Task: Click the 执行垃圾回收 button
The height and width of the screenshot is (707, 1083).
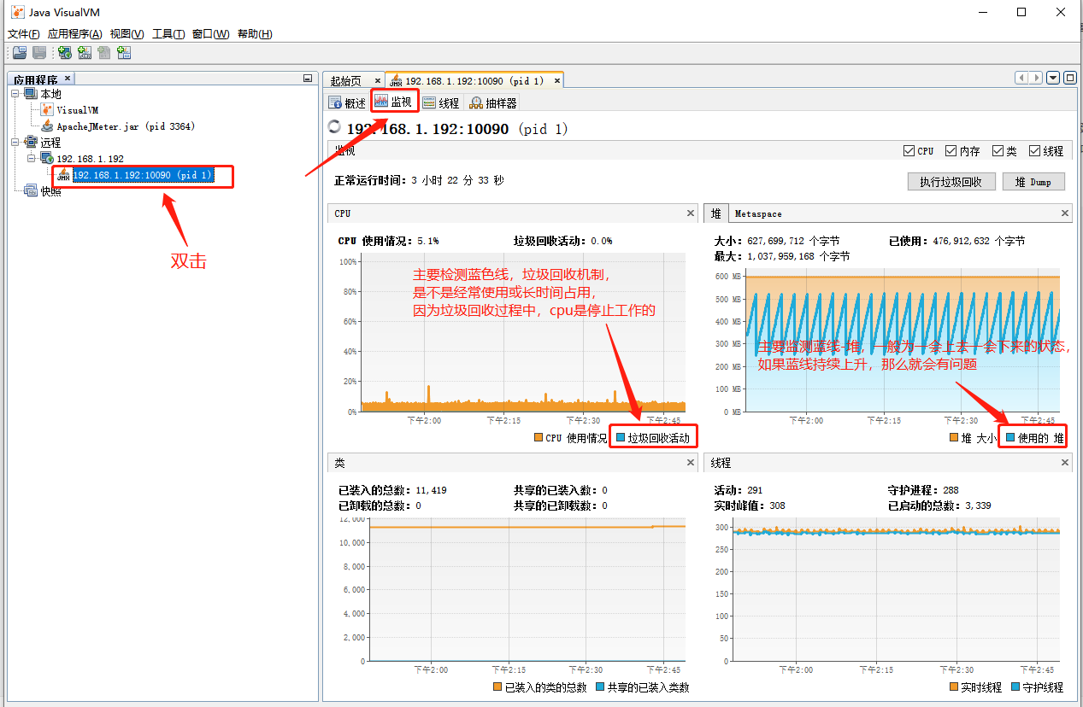Action: coord(951,181)
